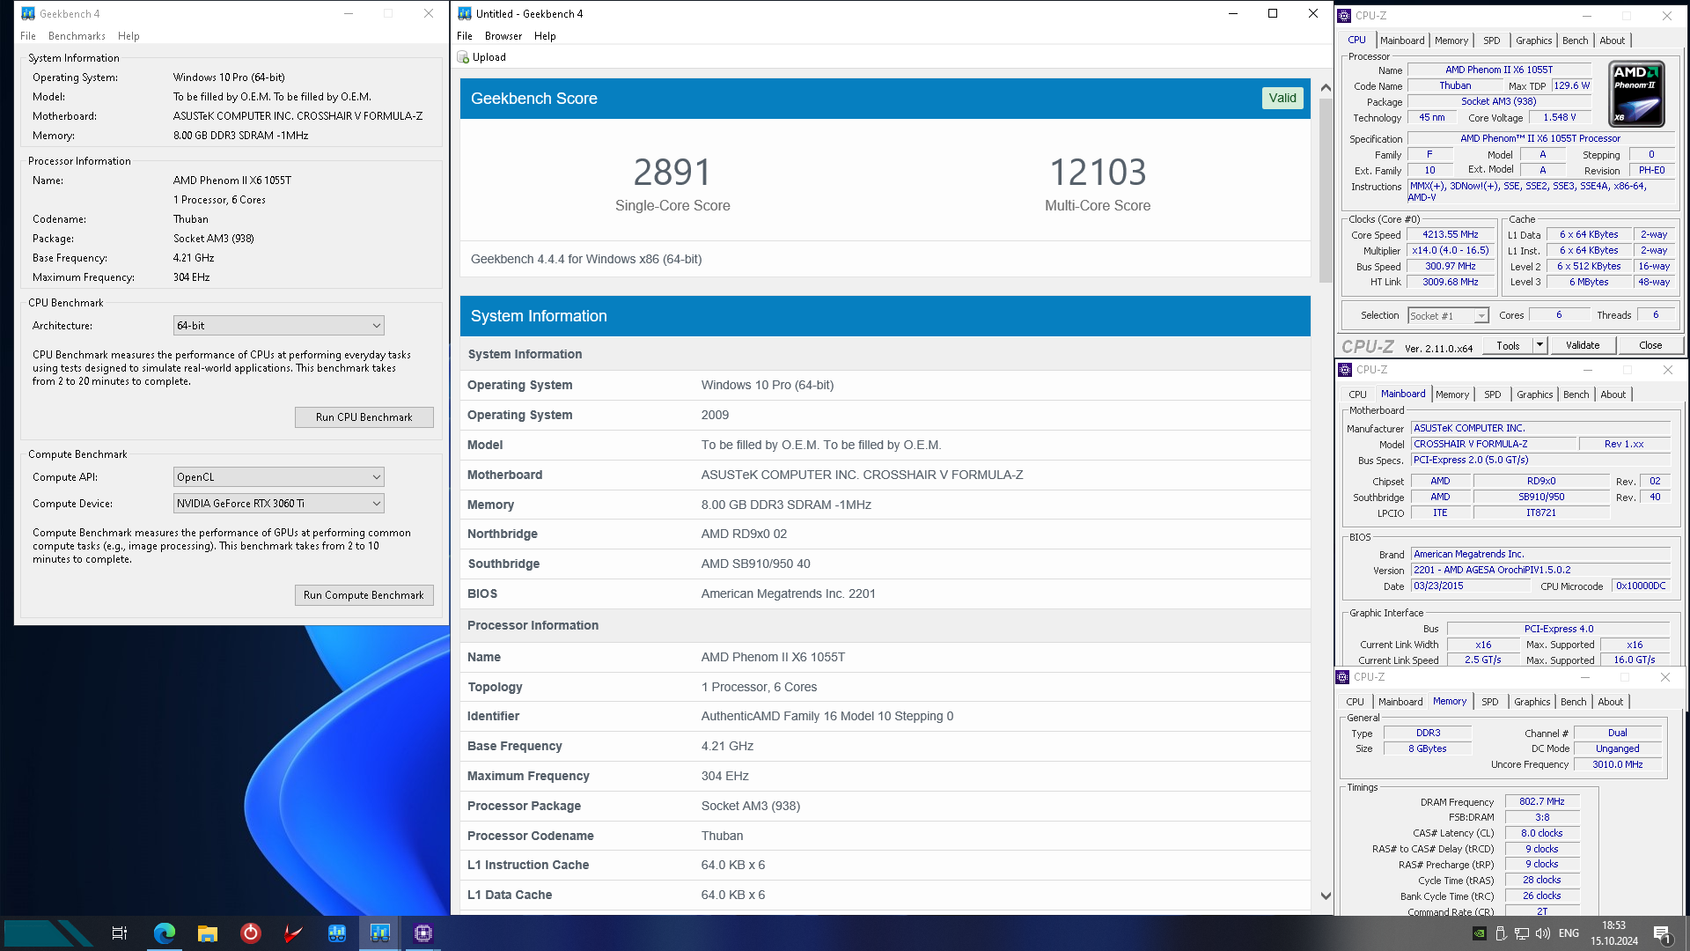Open File menu in small Geekbench 4 window
The image size is (1690, 951).
pos(28,36)
